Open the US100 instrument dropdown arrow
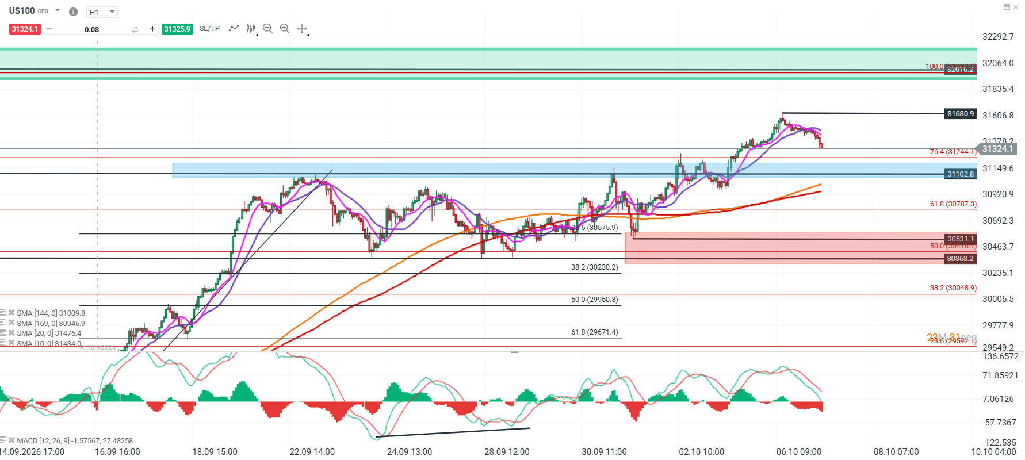The width and height of the screenshot is (1025, 460). [x=58, y=10]
